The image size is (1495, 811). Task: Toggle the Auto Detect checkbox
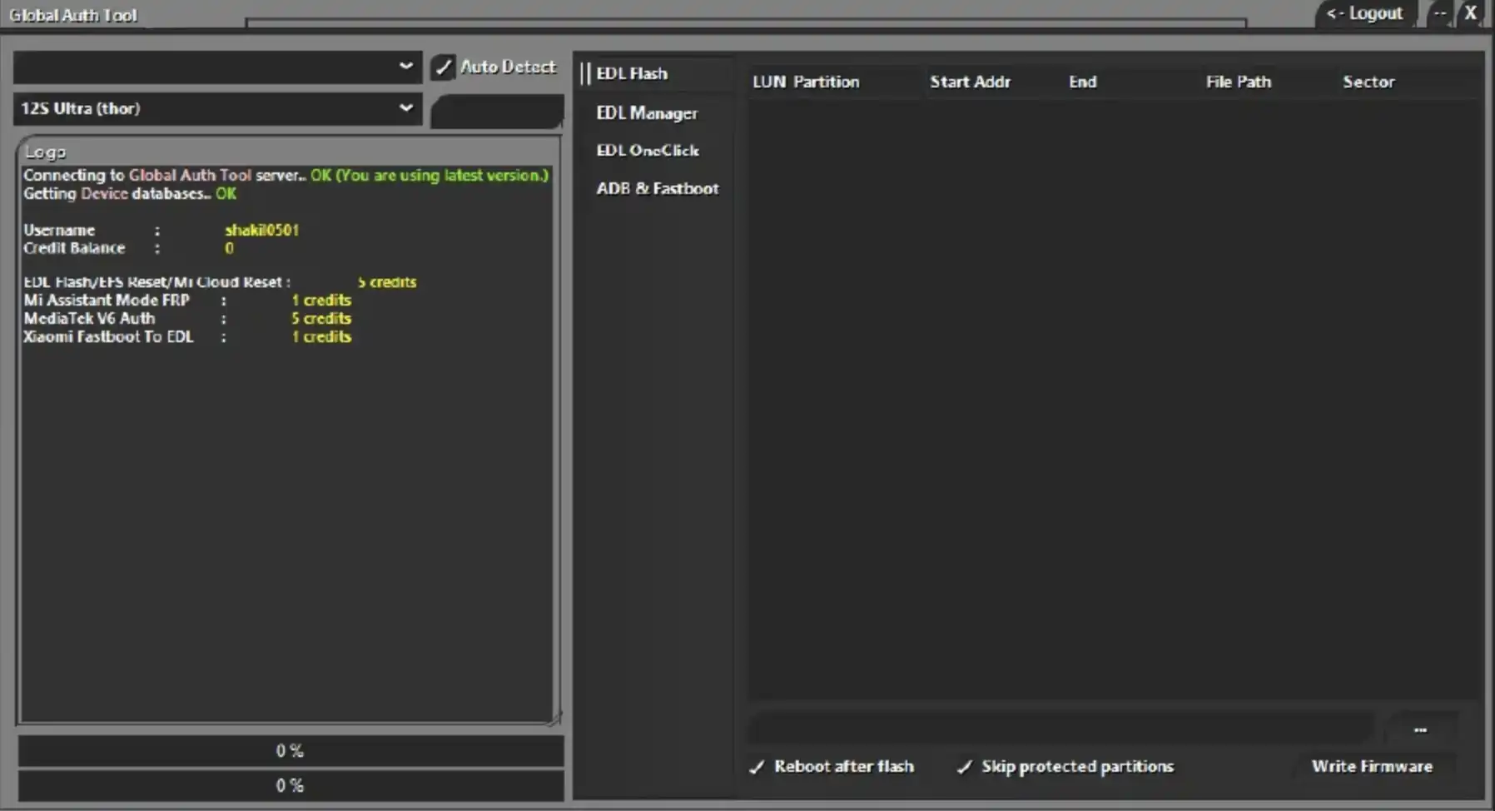click(444, 67)
